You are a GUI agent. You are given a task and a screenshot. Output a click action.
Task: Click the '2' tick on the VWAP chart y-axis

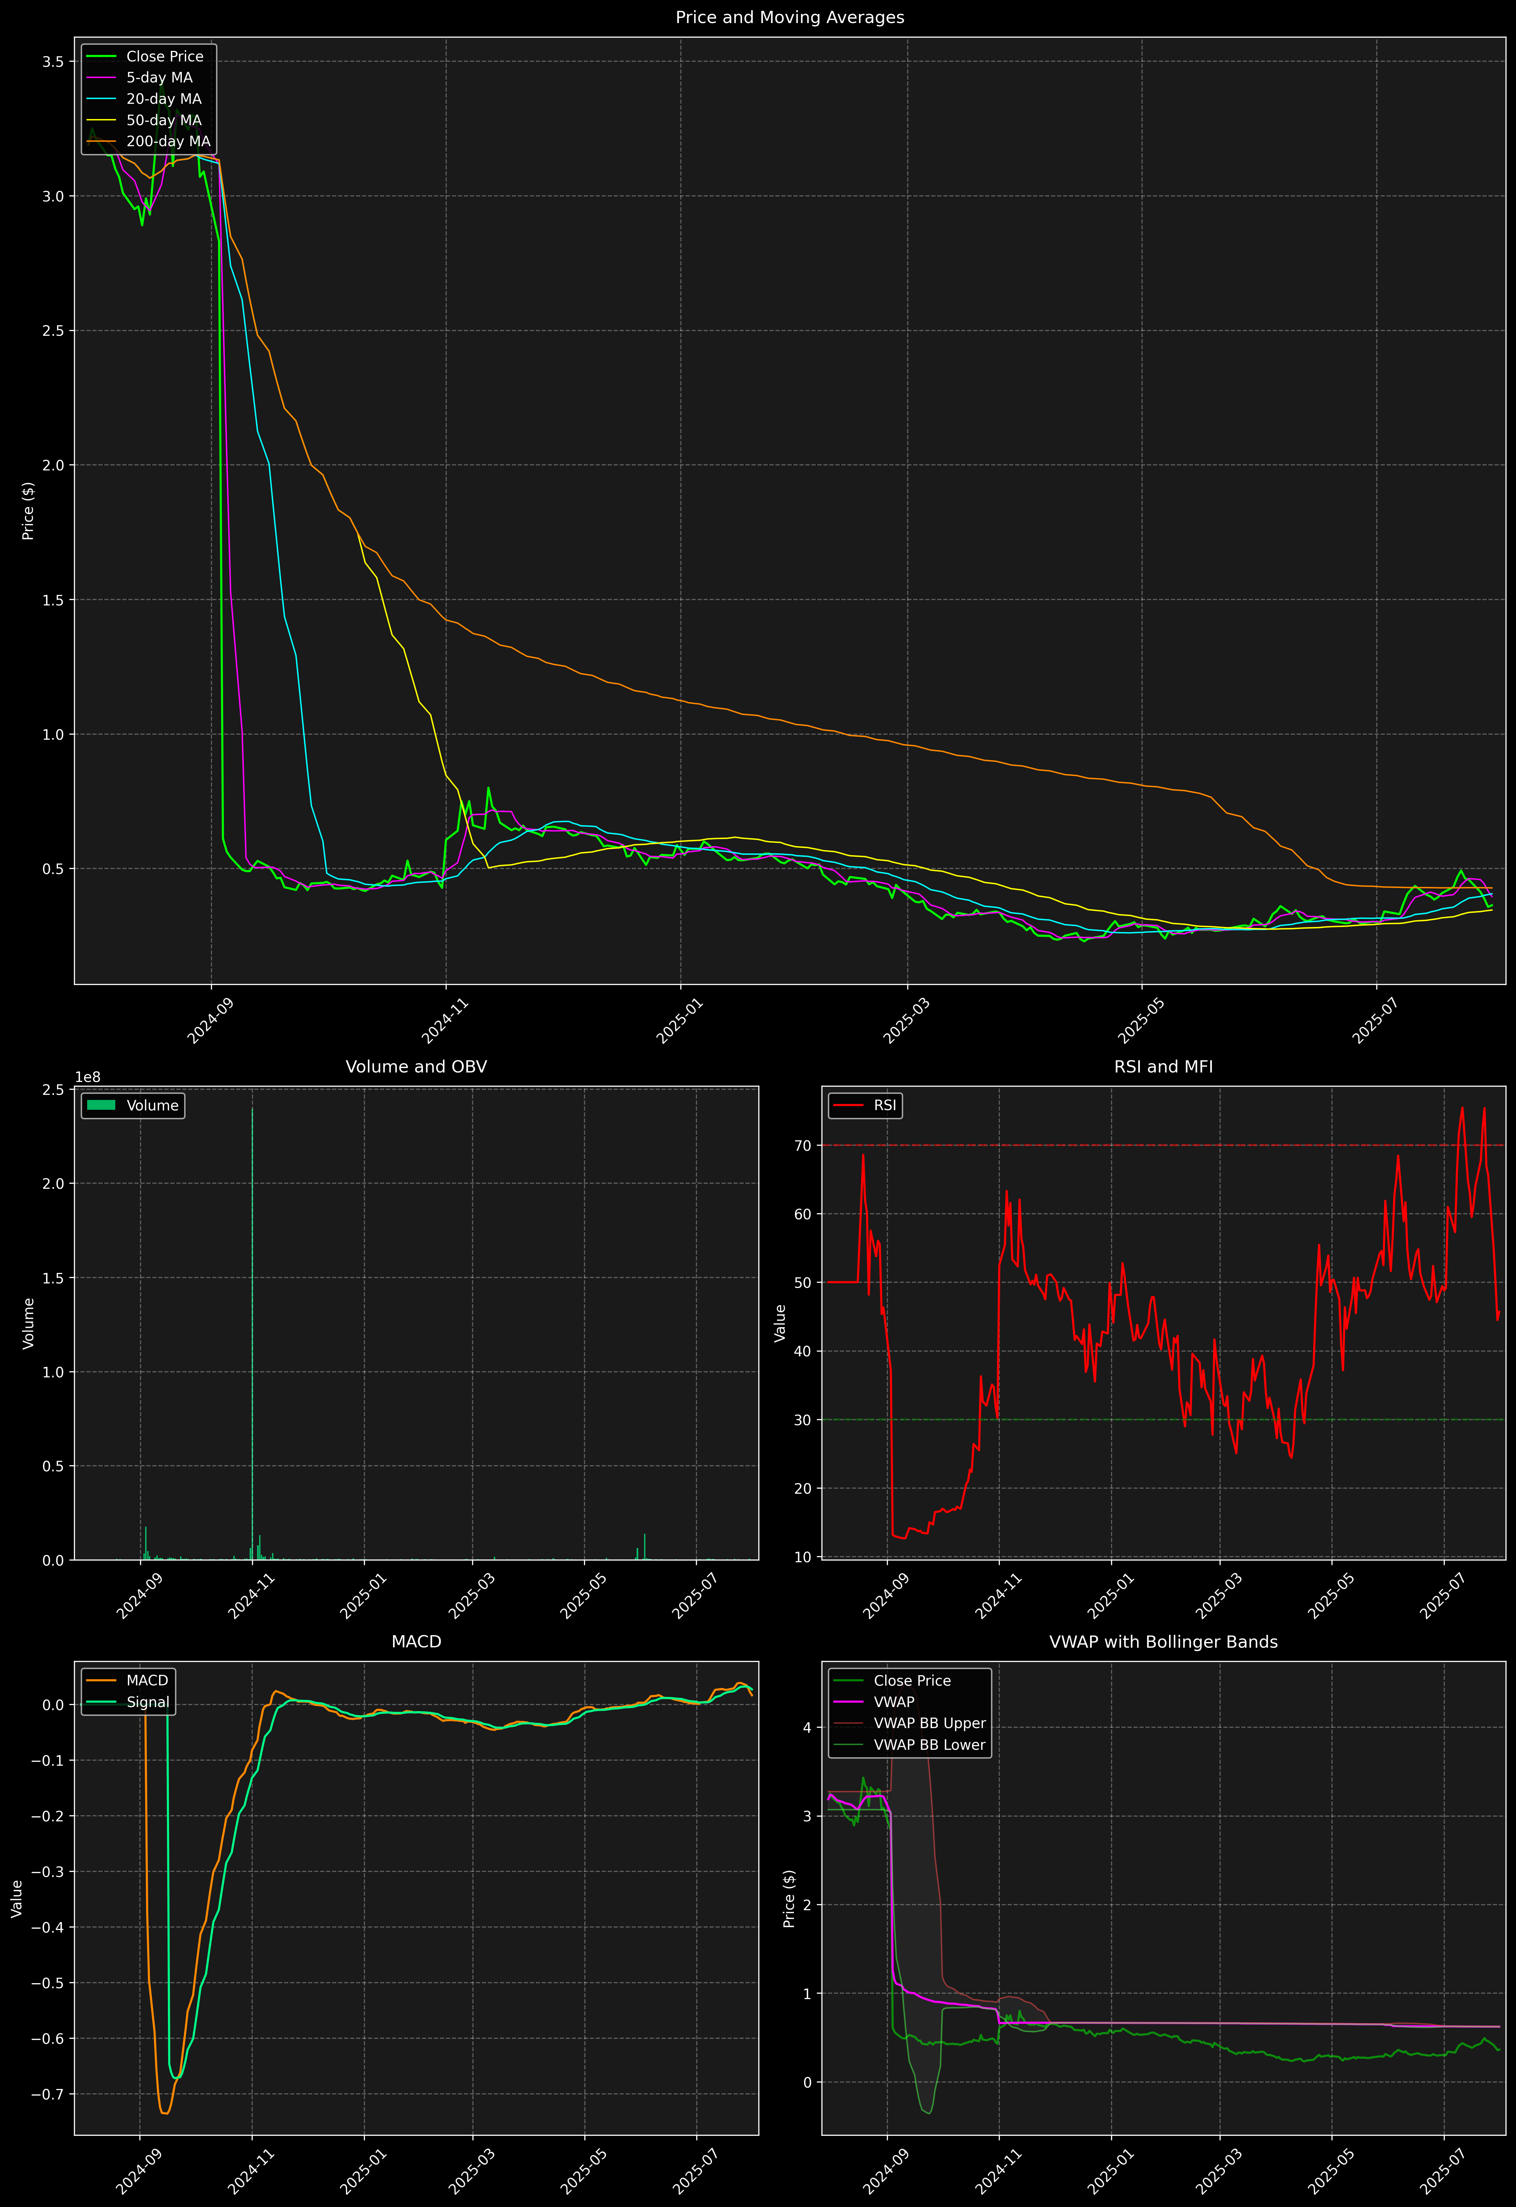pyautogui.click(x=808, y=1905)
